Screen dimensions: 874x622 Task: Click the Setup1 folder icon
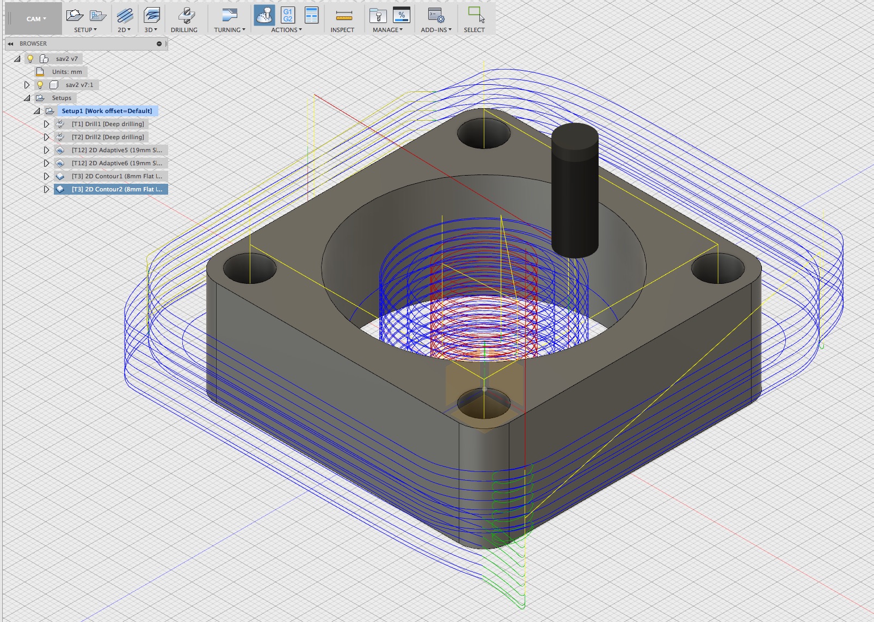point(50,111)
